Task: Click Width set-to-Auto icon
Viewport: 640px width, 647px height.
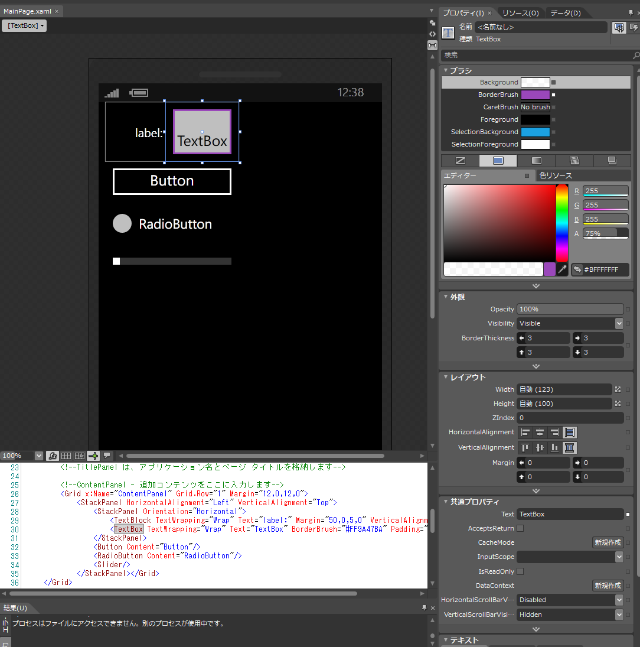Action: click(x=618, y=389)
